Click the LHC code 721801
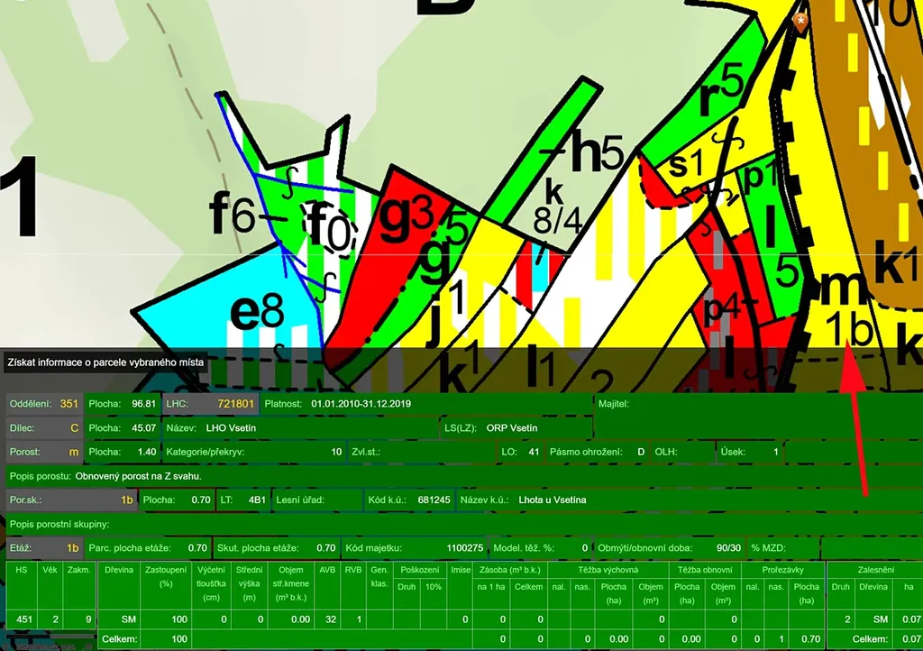This screenshot has width=923, height=651. click(236, 403)
